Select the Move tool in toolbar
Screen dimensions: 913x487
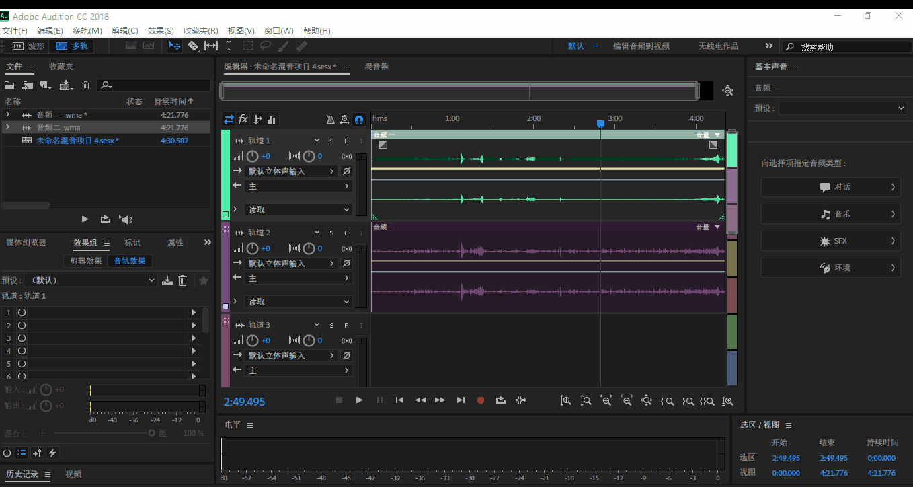coord(174,46)
